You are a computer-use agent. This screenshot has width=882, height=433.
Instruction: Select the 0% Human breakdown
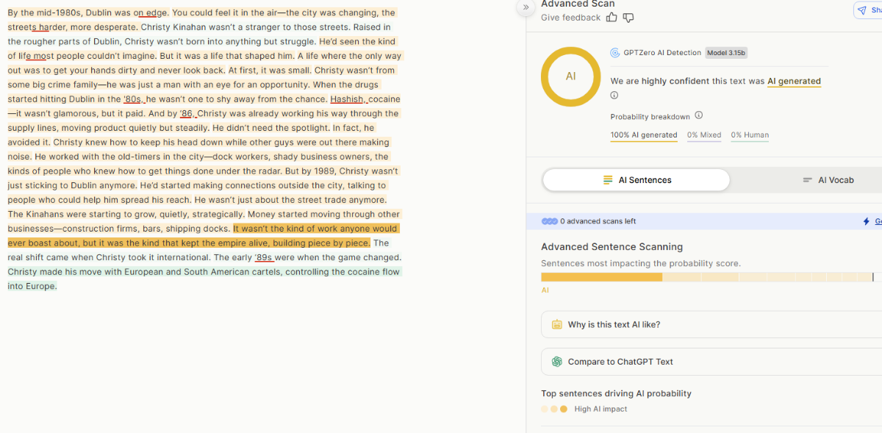(x=750, y=135)
